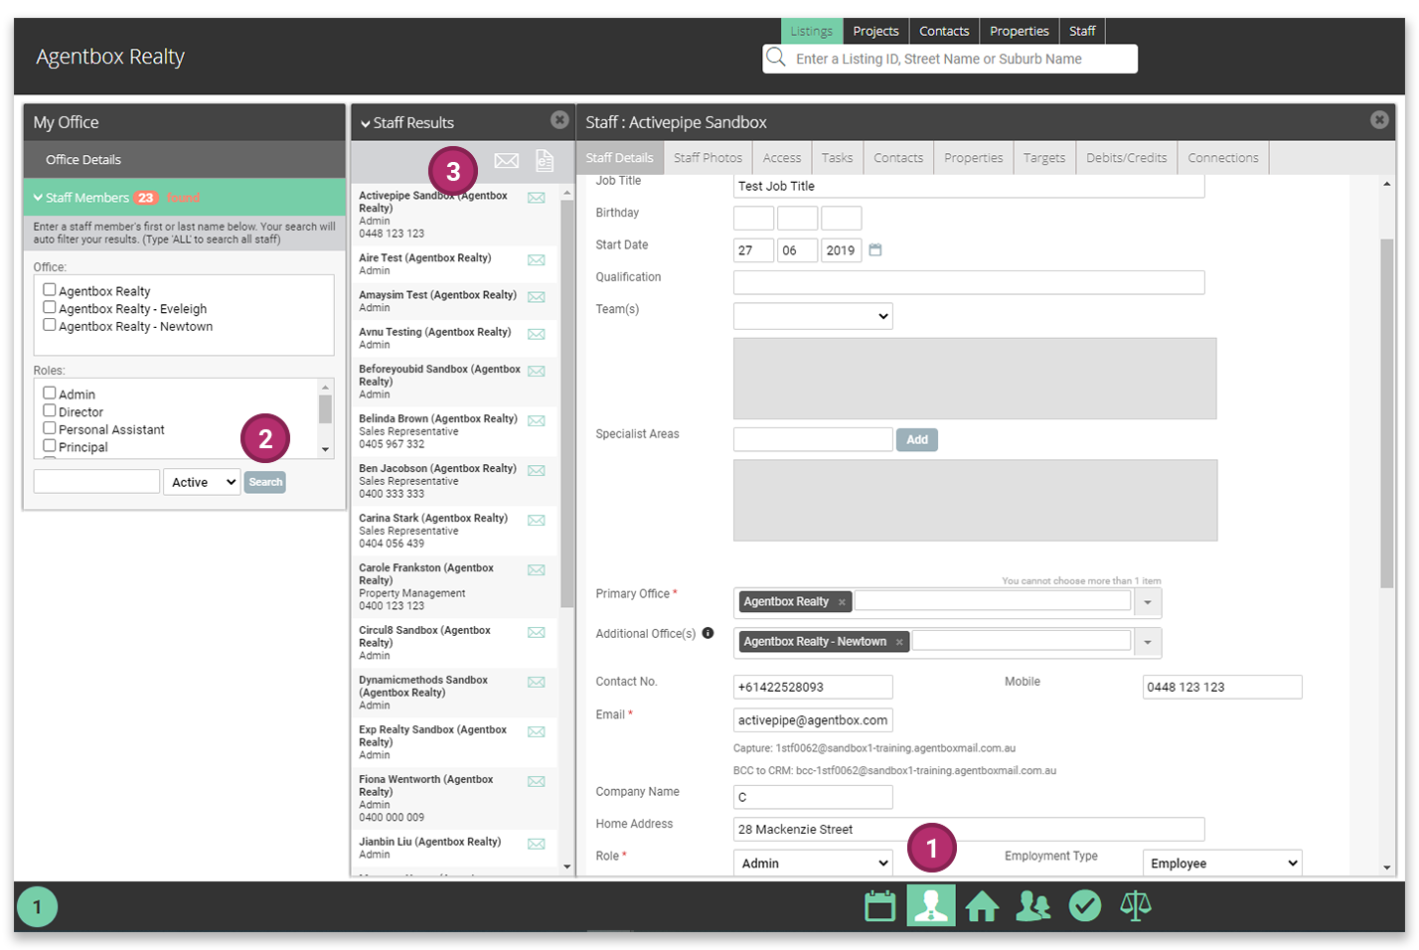Switch to the Staff Photos tab
Viewport: 1419px width, 950px height.
(x=708, y=158)
